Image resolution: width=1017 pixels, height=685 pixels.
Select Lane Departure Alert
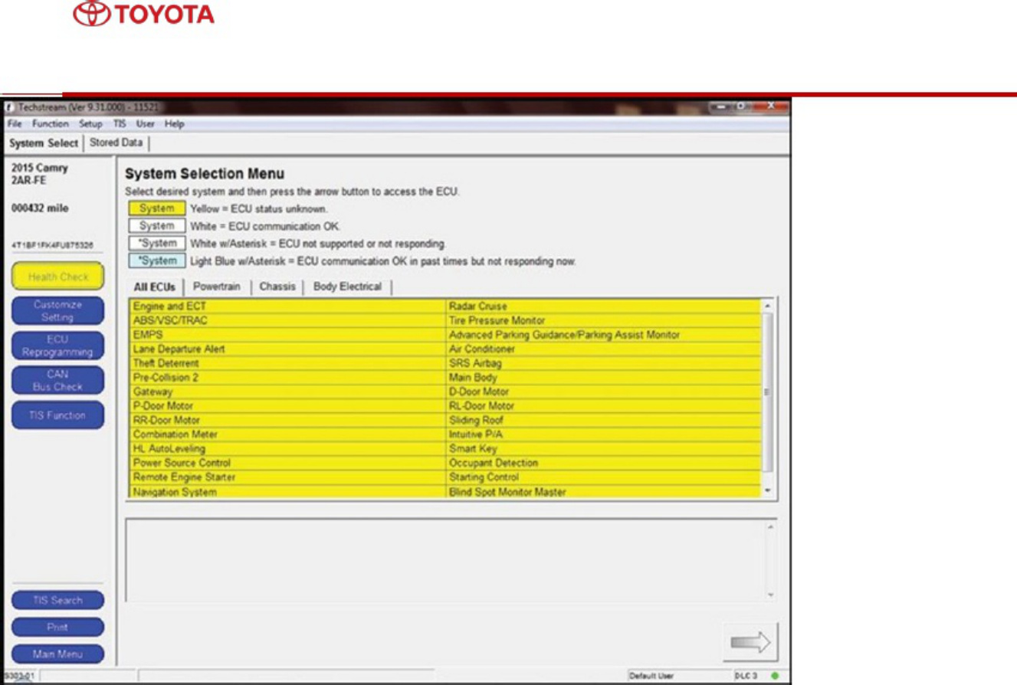pos(287,349)
